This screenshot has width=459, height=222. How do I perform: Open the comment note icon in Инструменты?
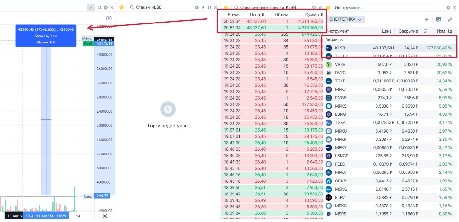(x=438, y=19)
